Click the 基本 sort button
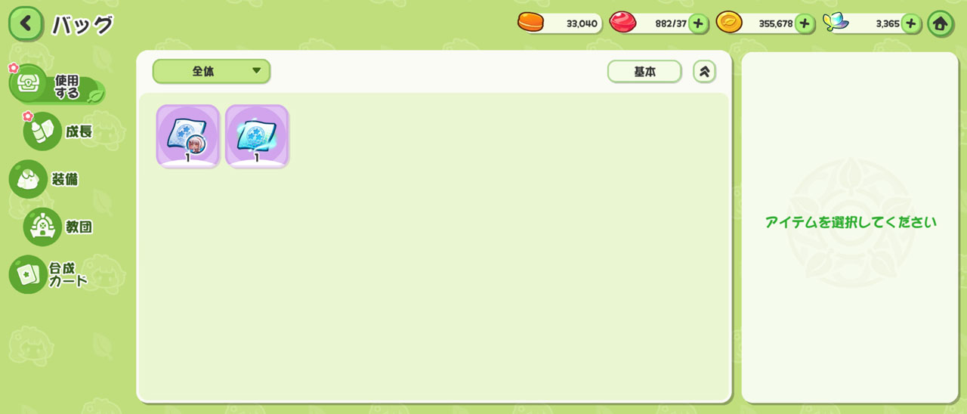The width and height of the screenshot is (967, 414). coord(644,72)
